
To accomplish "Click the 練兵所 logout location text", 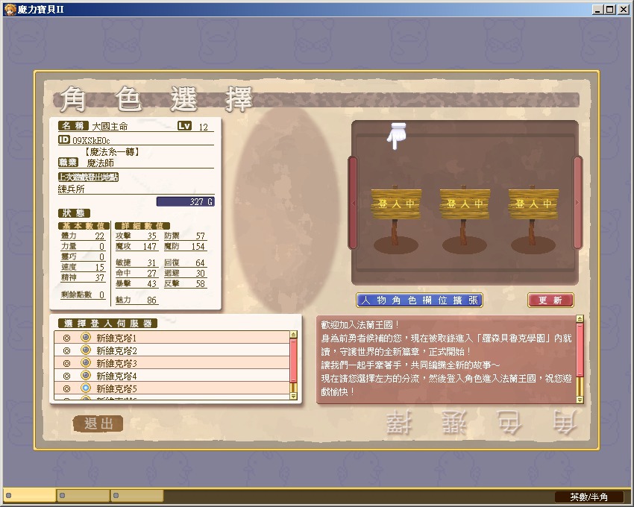I will 71,189.
